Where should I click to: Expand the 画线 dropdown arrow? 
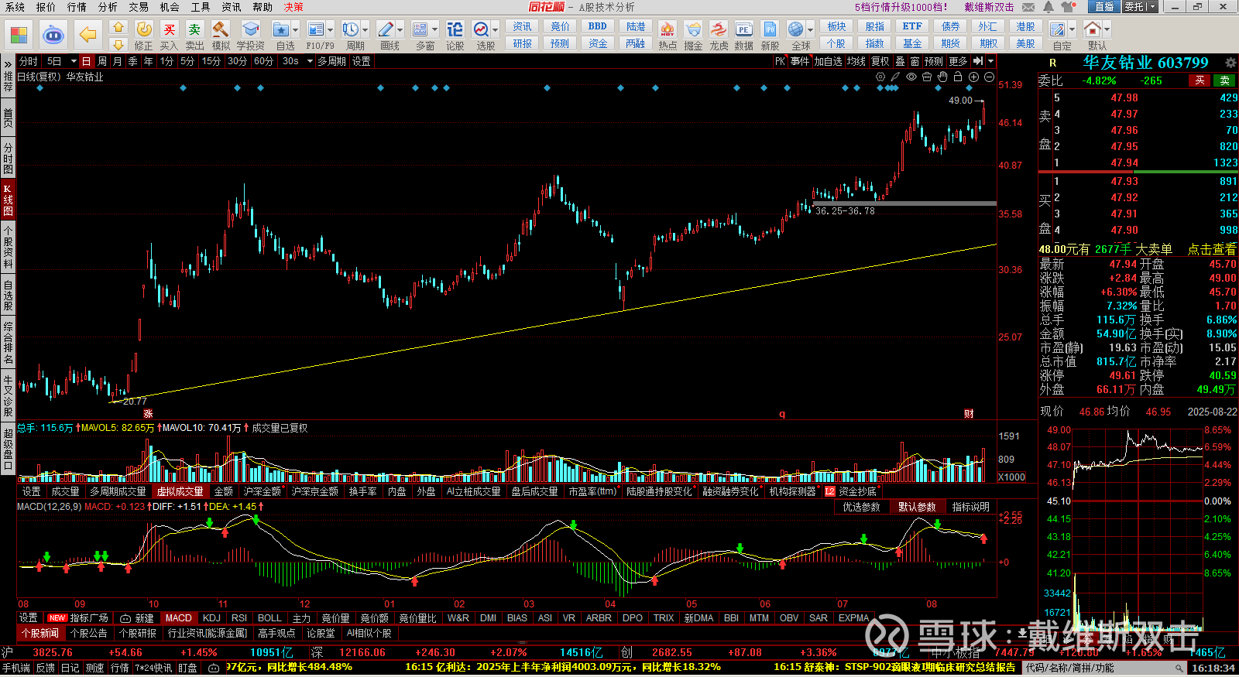click(x=400, y=30)
